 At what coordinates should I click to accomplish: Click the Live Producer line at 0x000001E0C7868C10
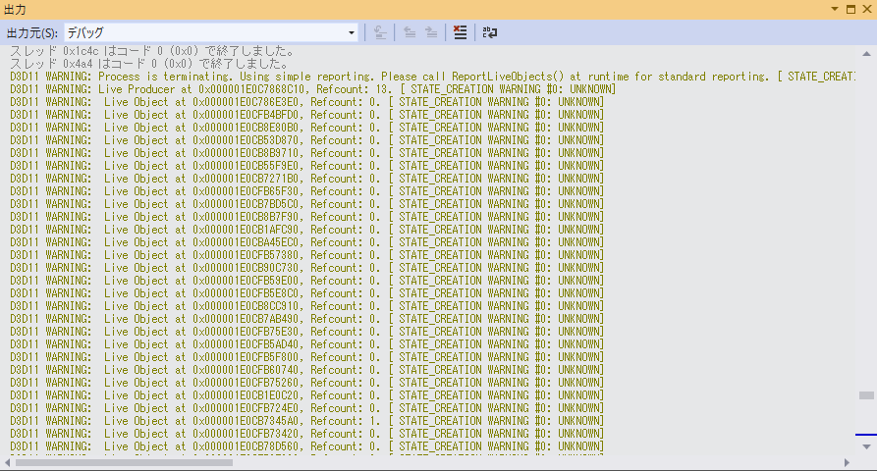312,89
